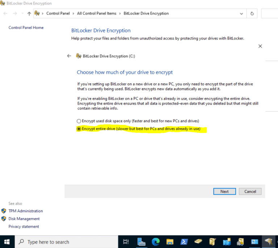278x248 pixels.
Task: Open the Control Panel Home link
Action: [26, 28]
